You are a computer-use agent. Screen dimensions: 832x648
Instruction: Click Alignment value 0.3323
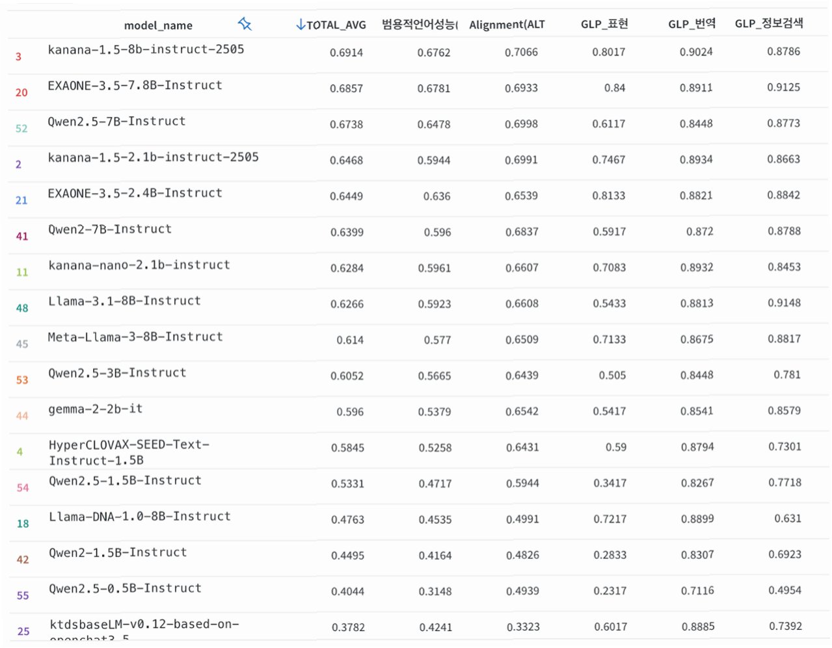pyautogui.click(x=523, y=627)
